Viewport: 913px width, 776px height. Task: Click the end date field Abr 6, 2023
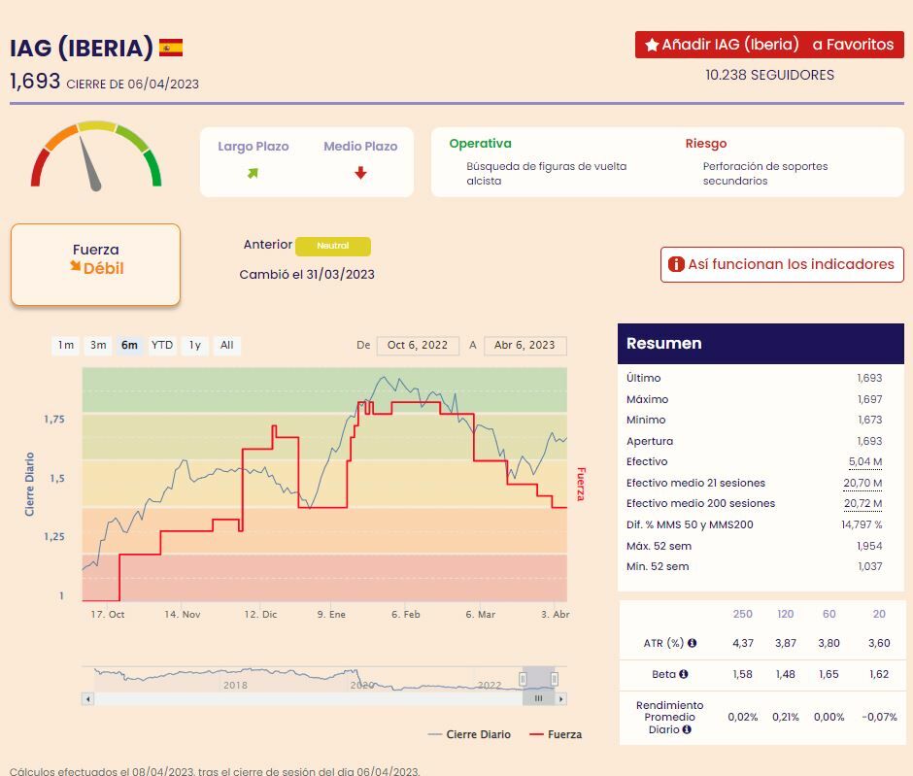pyautogui.click(x=524, y=345)
